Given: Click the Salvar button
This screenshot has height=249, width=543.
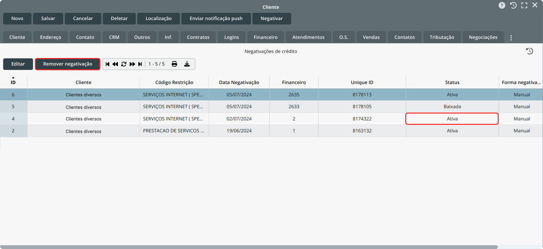Looking at the screenshot, I should coord(48,19).
